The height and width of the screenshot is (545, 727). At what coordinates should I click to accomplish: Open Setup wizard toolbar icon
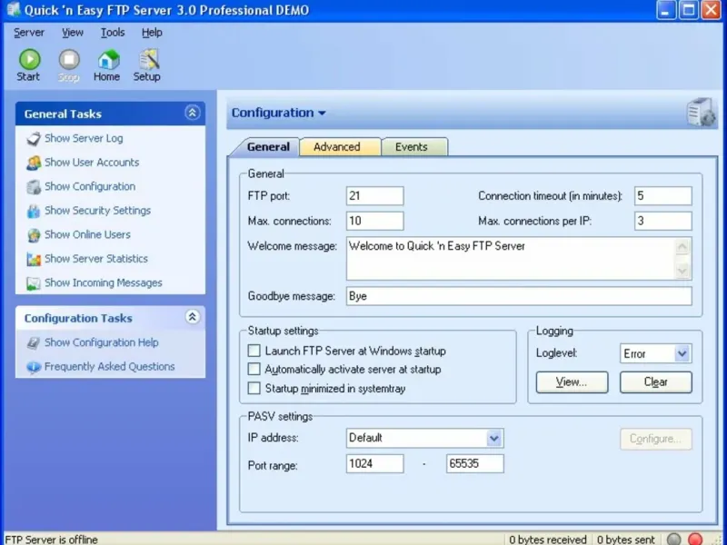pos(149,60)
